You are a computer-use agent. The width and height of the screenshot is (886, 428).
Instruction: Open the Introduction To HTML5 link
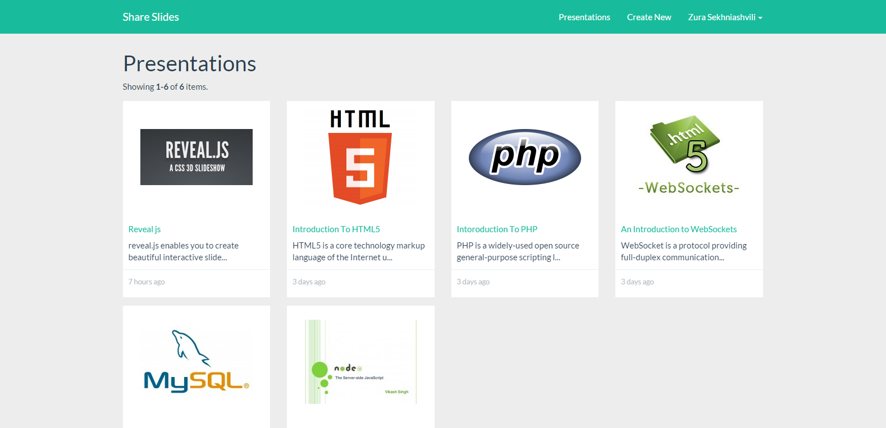point(336,229)
